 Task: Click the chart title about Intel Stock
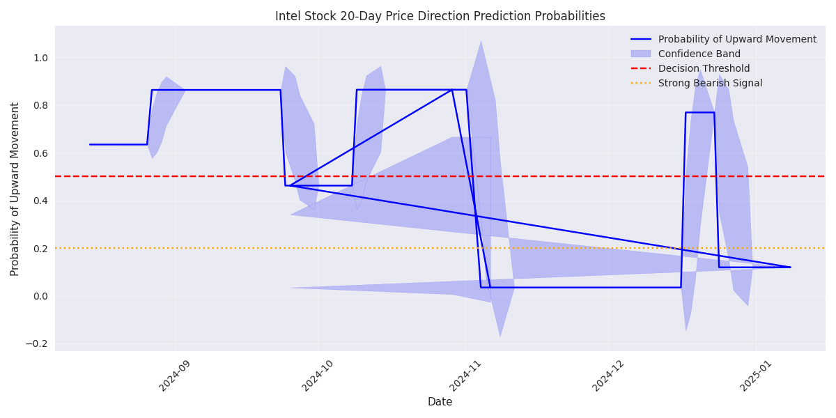(x=440, y=16)
